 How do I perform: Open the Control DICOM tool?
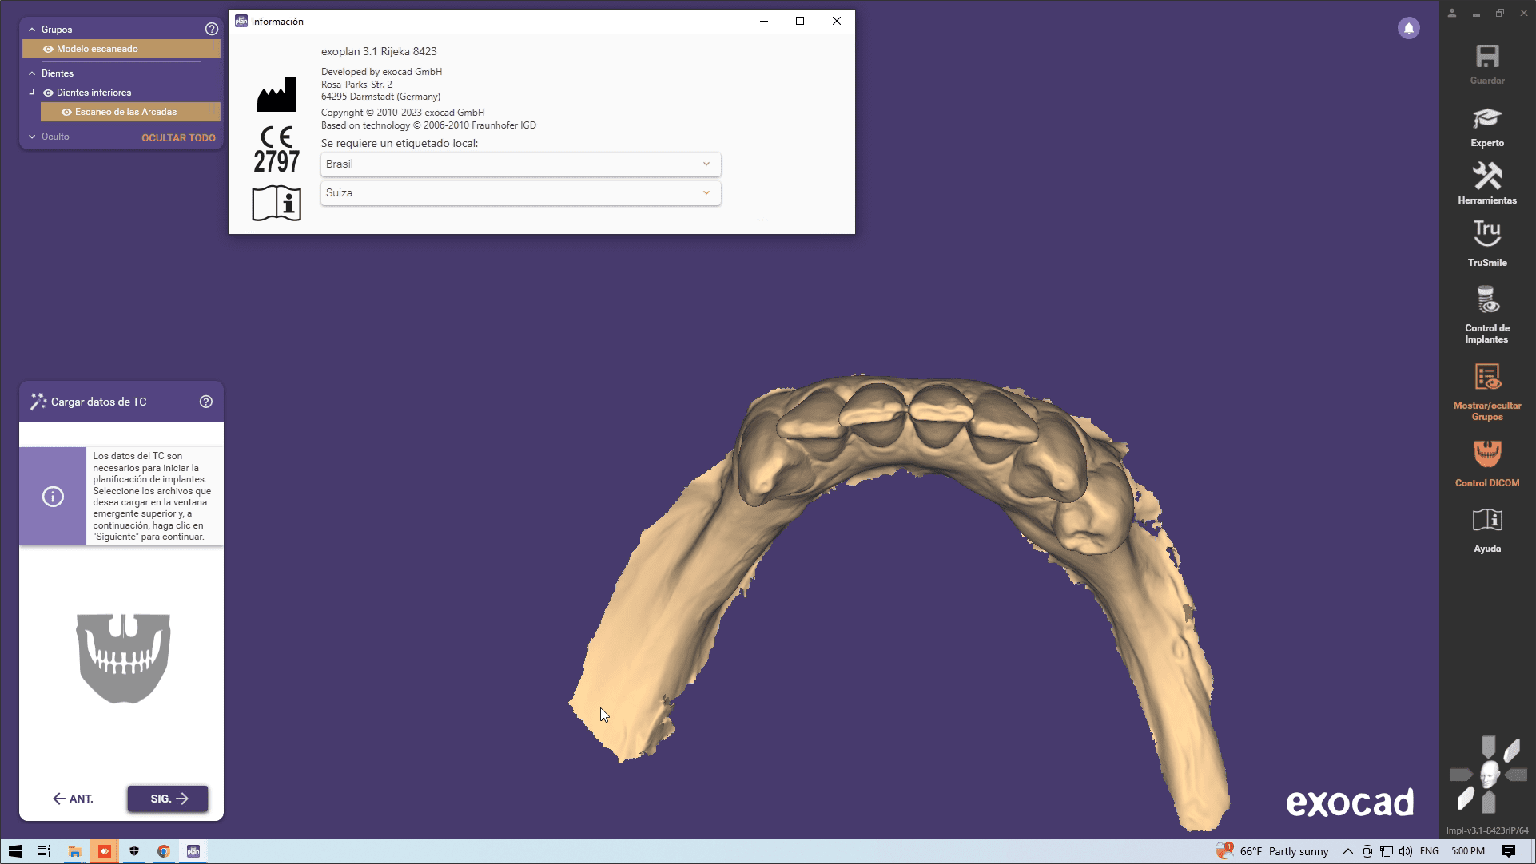(1486, 463)
